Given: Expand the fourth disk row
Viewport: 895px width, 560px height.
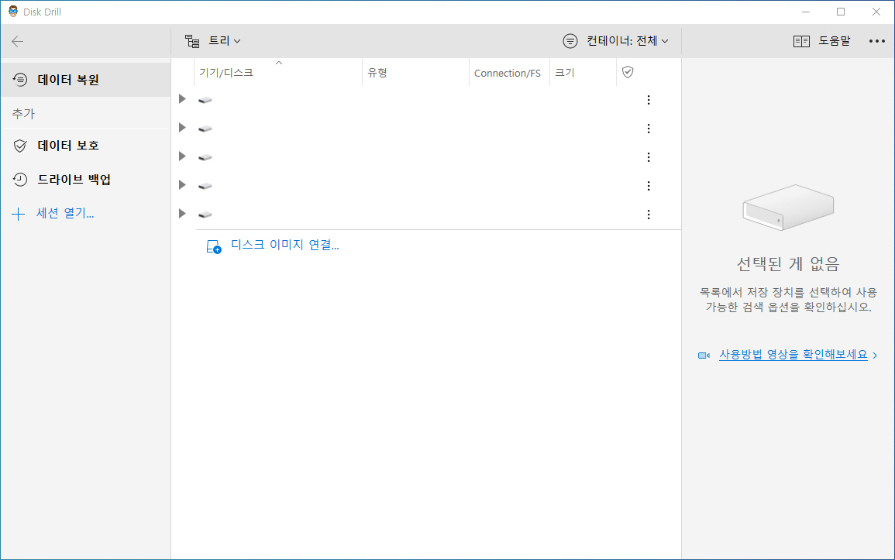Looking at the screenshot, I should point(182,185).
